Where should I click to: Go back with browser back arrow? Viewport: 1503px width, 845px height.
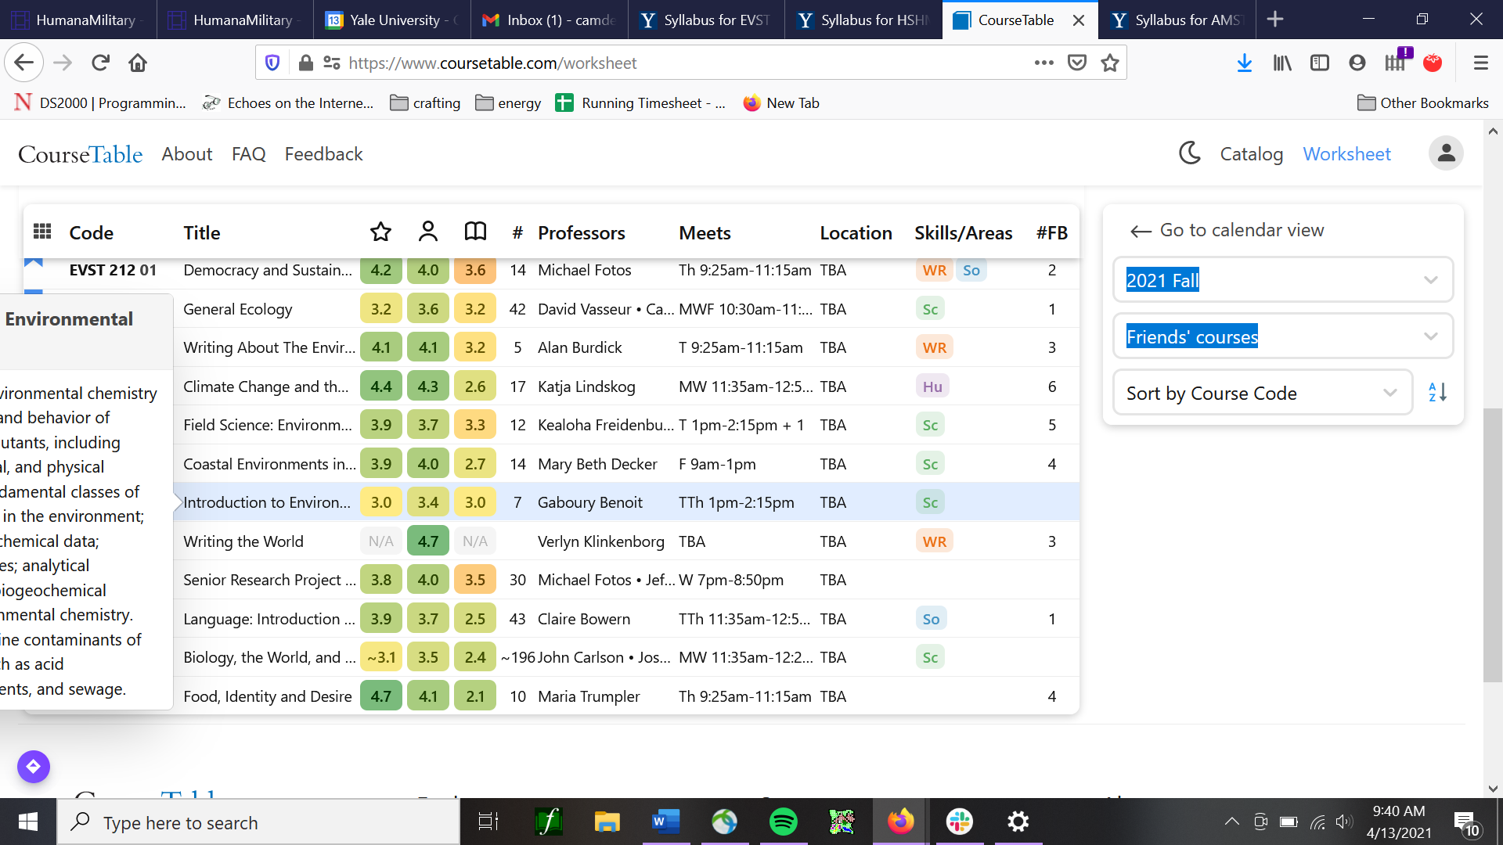[24, 63]
